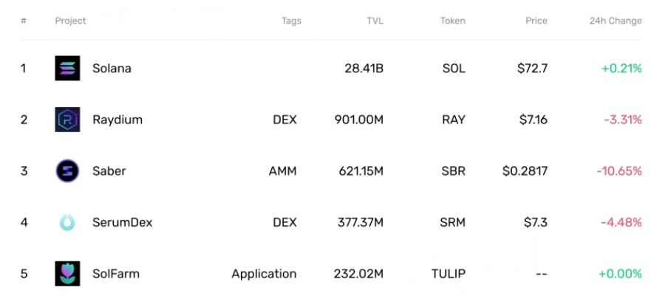Click the SolFarm tulip icon

coord(67,274)
